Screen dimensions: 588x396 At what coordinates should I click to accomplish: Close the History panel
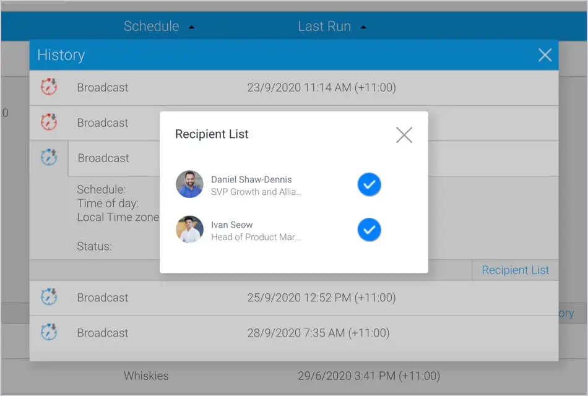[545, 55]
